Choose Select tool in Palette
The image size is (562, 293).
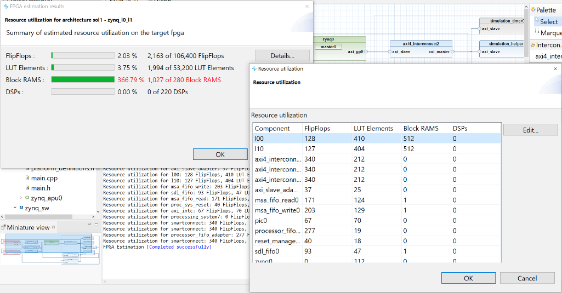click(548, 21)
